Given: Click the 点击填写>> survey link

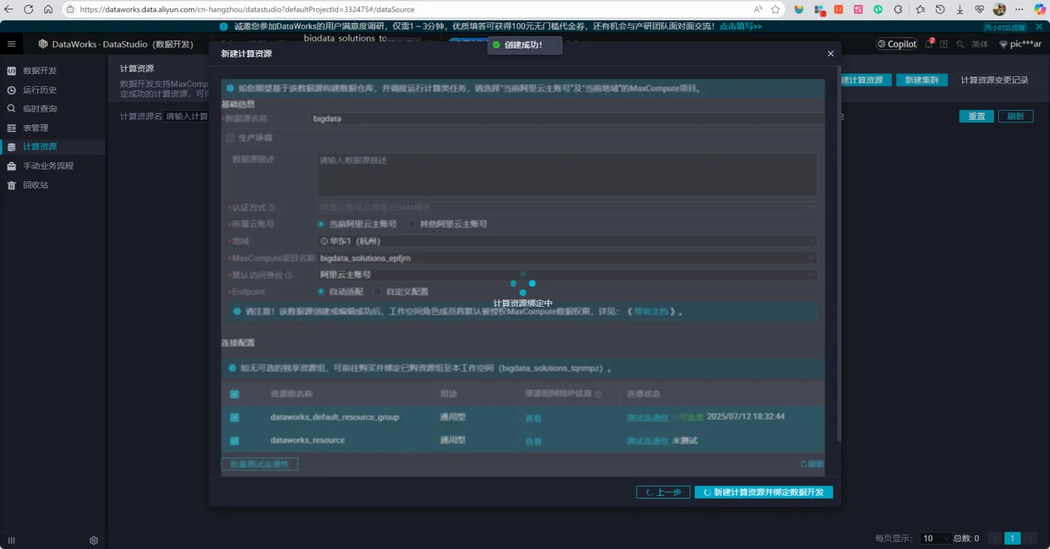Looking at the screenshot, I should [740, 26].
